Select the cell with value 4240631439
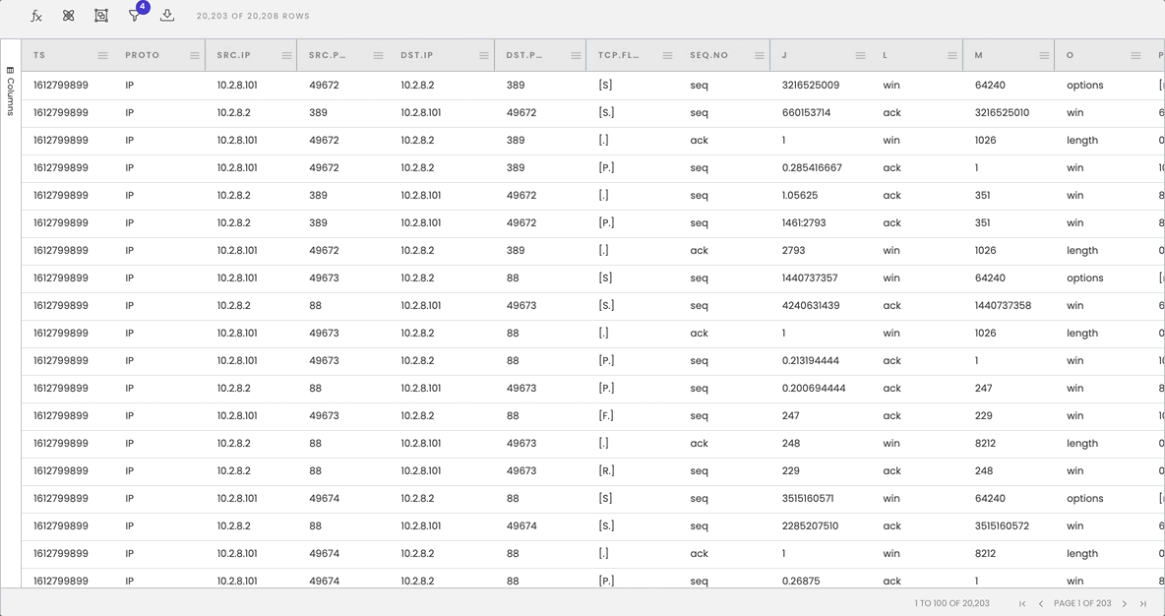 click(x=811, y=305)
